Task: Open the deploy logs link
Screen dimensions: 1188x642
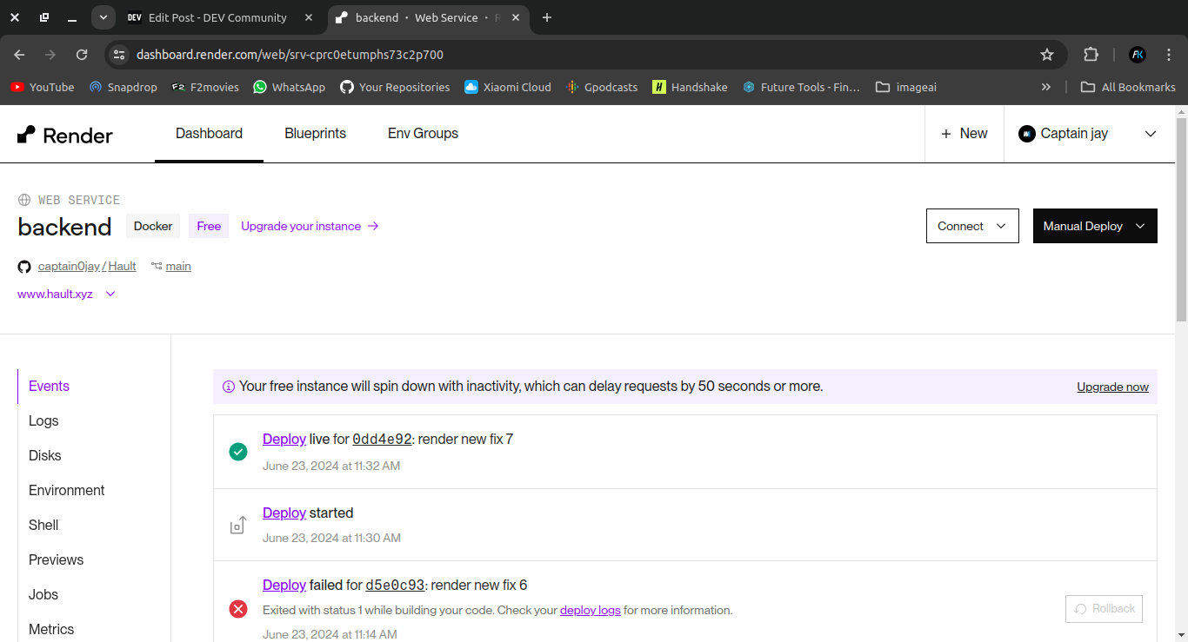Action: tap(591, 611)
